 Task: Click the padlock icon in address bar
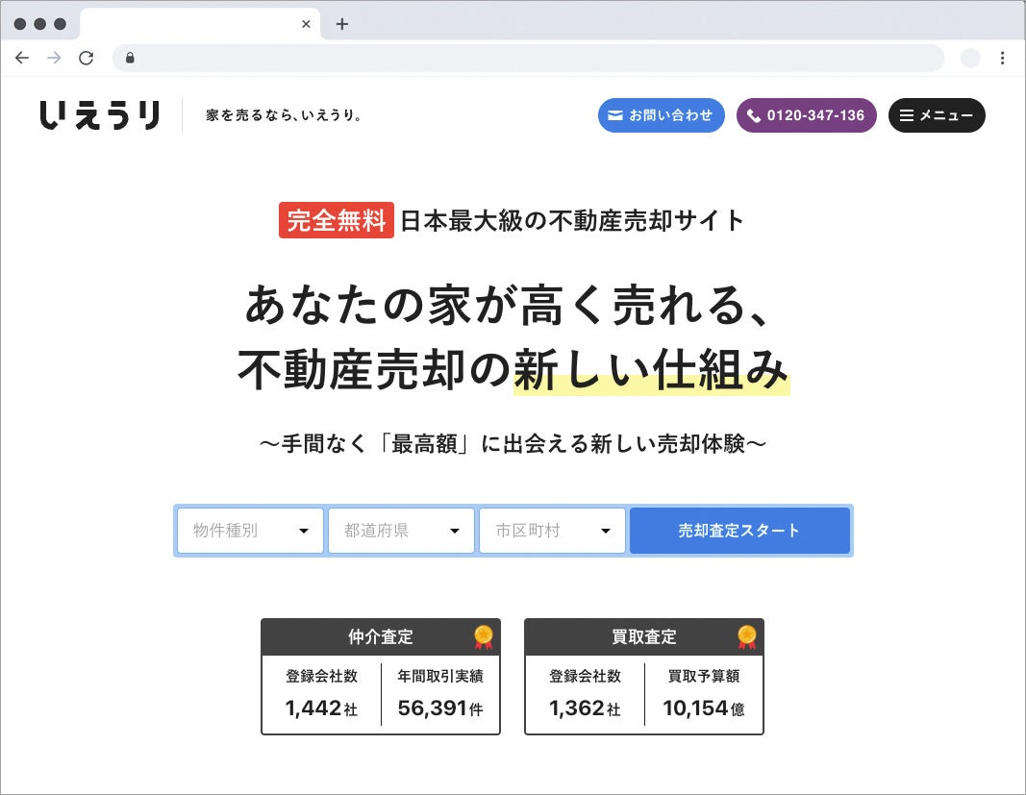(130, 59)
